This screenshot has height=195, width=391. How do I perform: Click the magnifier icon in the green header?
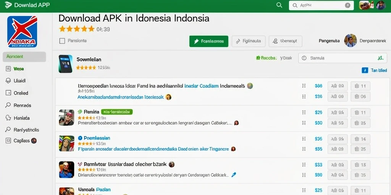point(279,5)
